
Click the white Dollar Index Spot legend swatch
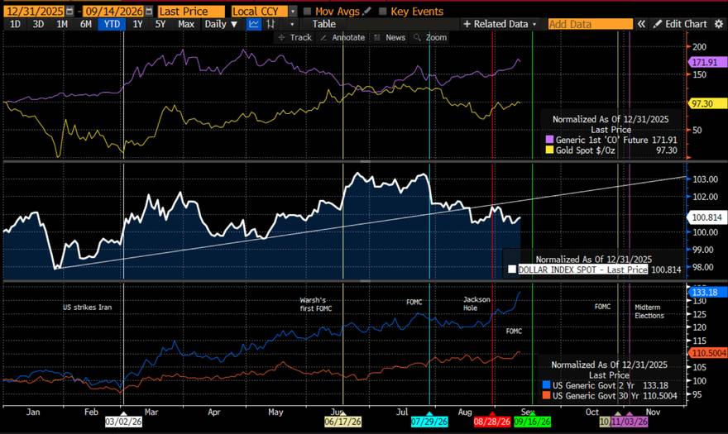(x=512, y=269)
